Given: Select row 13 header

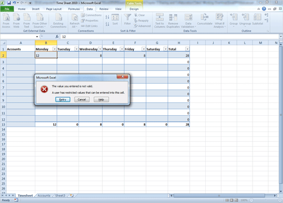Looking at the screenshot, I should (3, 124).
